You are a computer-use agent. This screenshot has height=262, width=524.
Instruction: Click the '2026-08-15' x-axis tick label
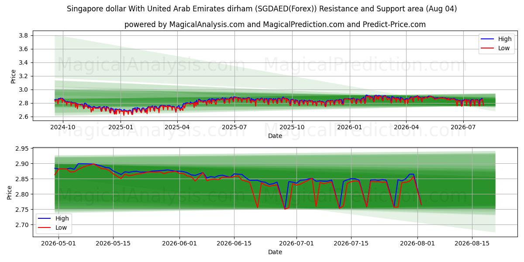(472, 243)
